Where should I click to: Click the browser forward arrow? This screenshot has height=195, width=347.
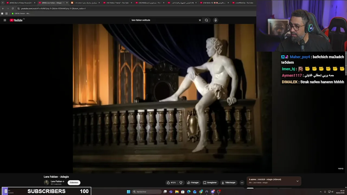coord(8,8)
